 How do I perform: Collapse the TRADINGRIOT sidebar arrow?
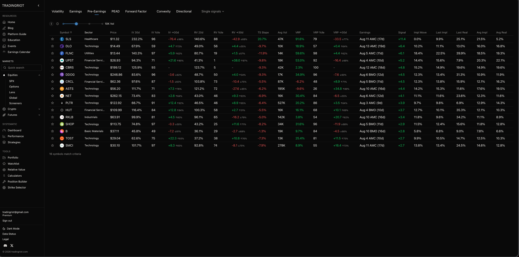38,5
